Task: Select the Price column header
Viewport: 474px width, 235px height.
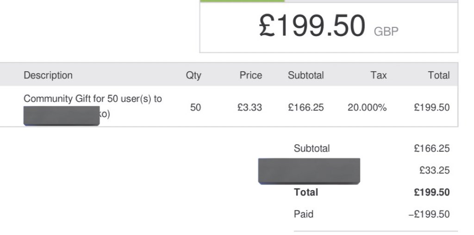Action: pyautogui.click(x=250, y=75)
